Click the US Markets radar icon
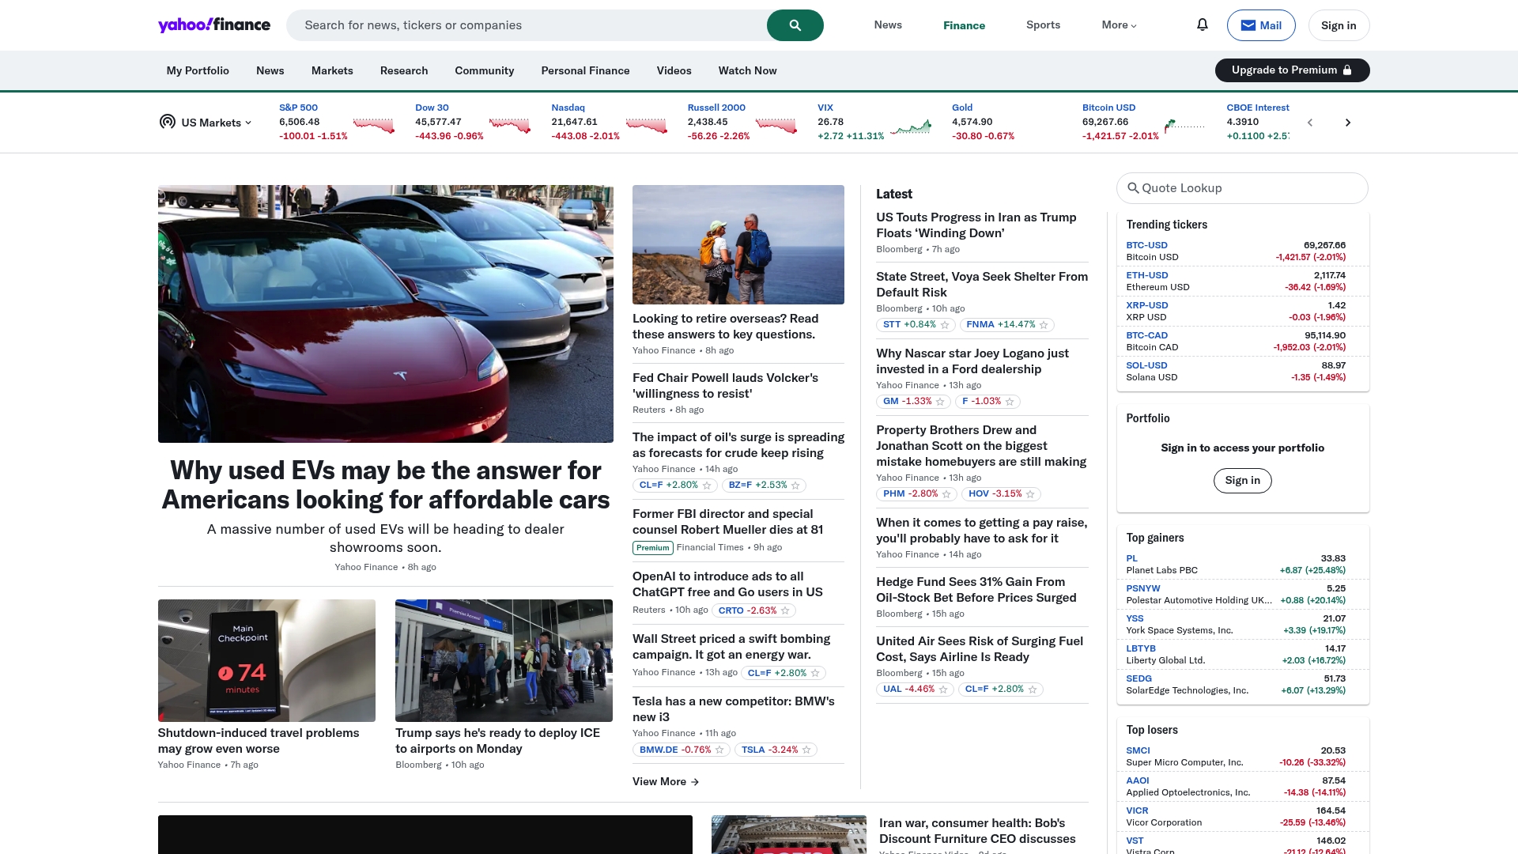 click(x=167, y=122)
